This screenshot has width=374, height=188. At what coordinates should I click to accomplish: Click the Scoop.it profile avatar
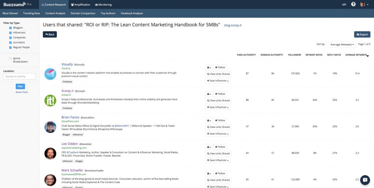[x=50, y=100]
